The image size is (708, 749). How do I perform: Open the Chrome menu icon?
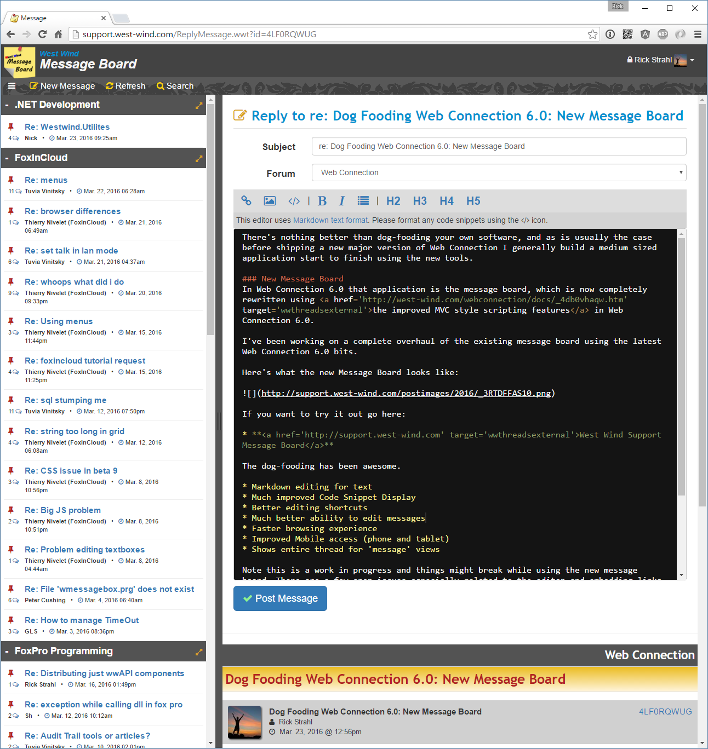[x=698, y=34]
